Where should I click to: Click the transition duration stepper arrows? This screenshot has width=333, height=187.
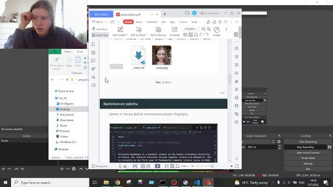(x=279, y=147)
